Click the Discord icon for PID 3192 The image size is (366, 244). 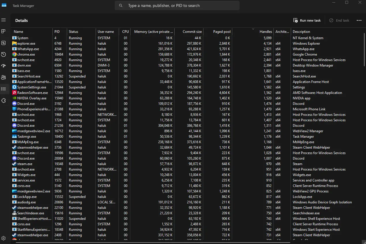(14, 104)
